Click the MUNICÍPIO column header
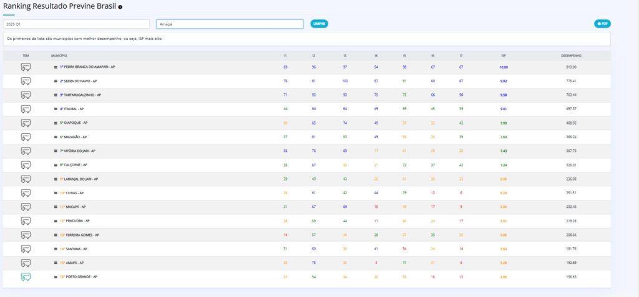 pyautogui.click(x=59, y=55)
